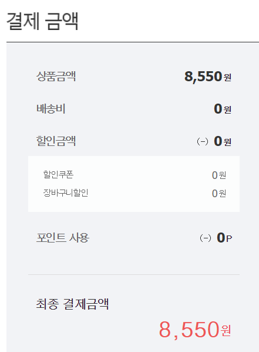This screenshot has width=259, height=352.
Task: Click the 0원 discount amount value
Action: click(223, 141)
